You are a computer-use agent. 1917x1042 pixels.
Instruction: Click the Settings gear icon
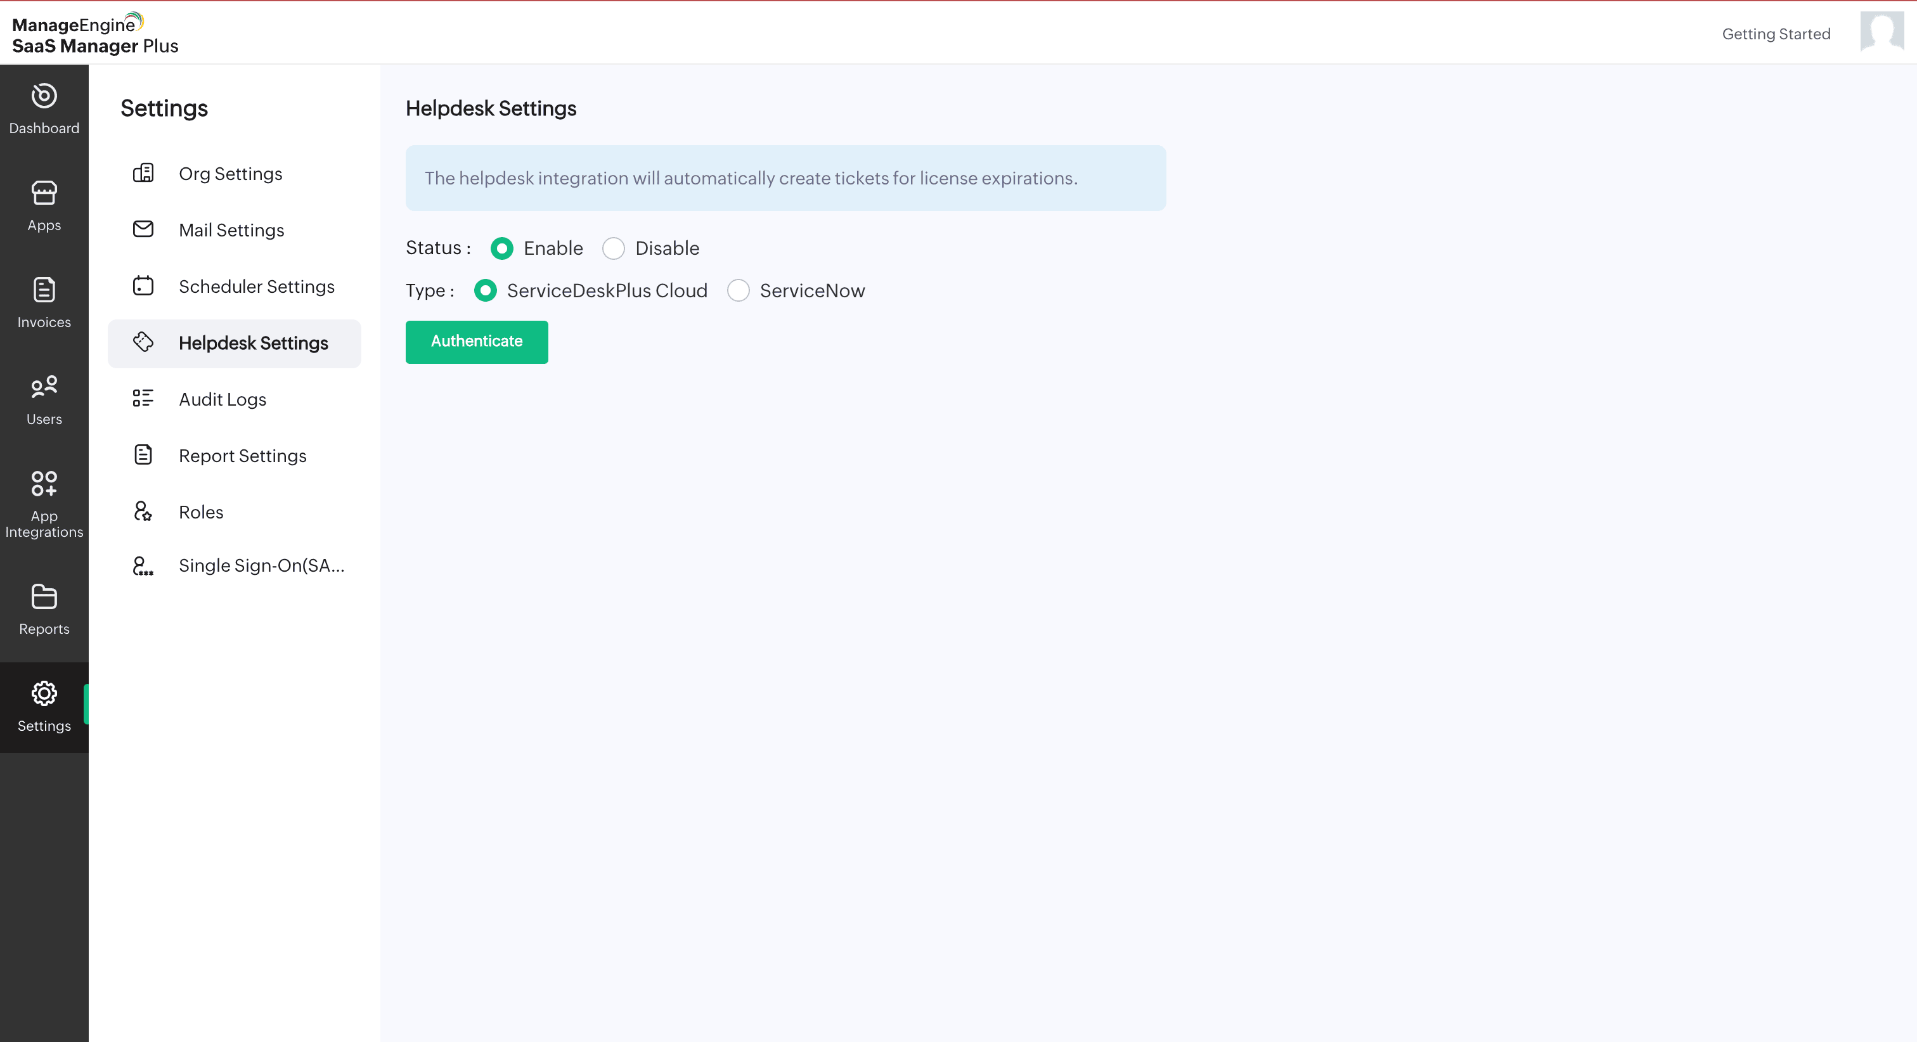pyautogui.click(x=44, y=693)
